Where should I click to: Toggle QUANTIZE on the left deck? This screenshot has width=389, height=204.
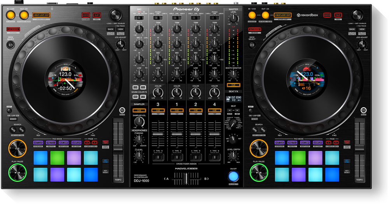[86, 16]
